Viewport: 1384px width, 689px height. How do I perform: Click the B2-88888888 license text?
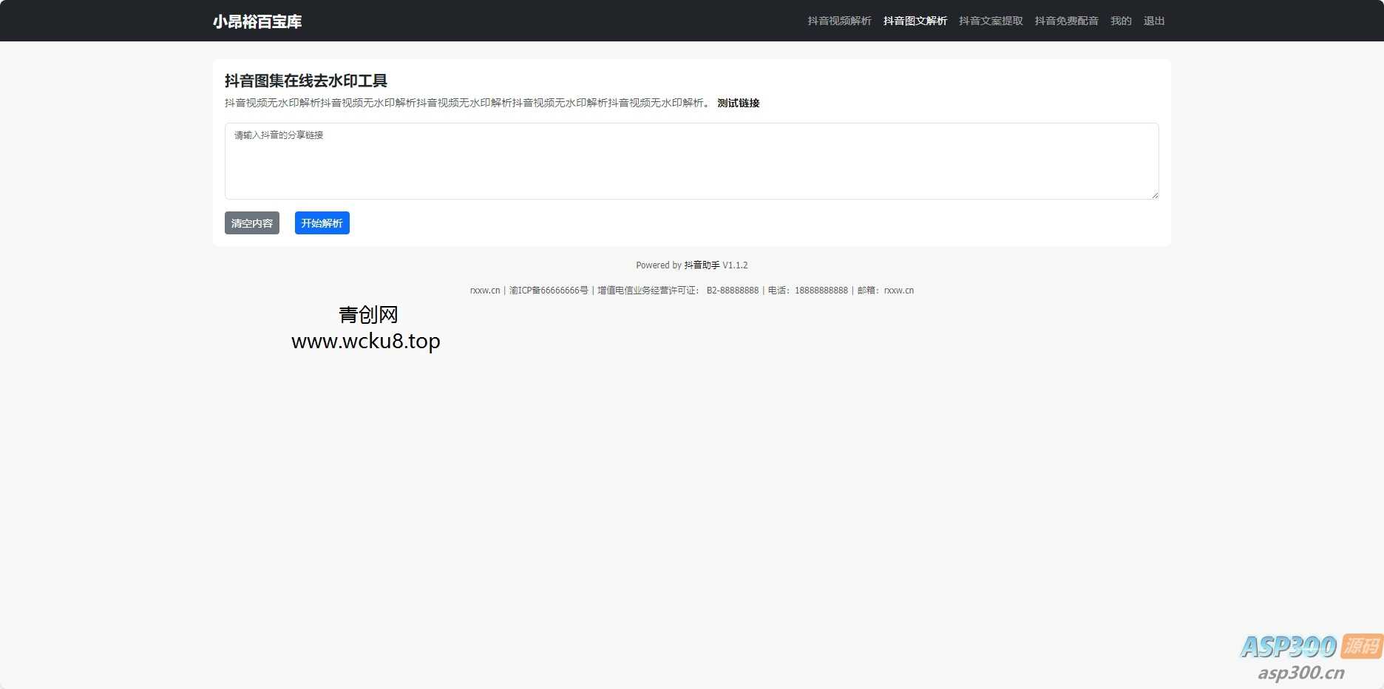732,291
